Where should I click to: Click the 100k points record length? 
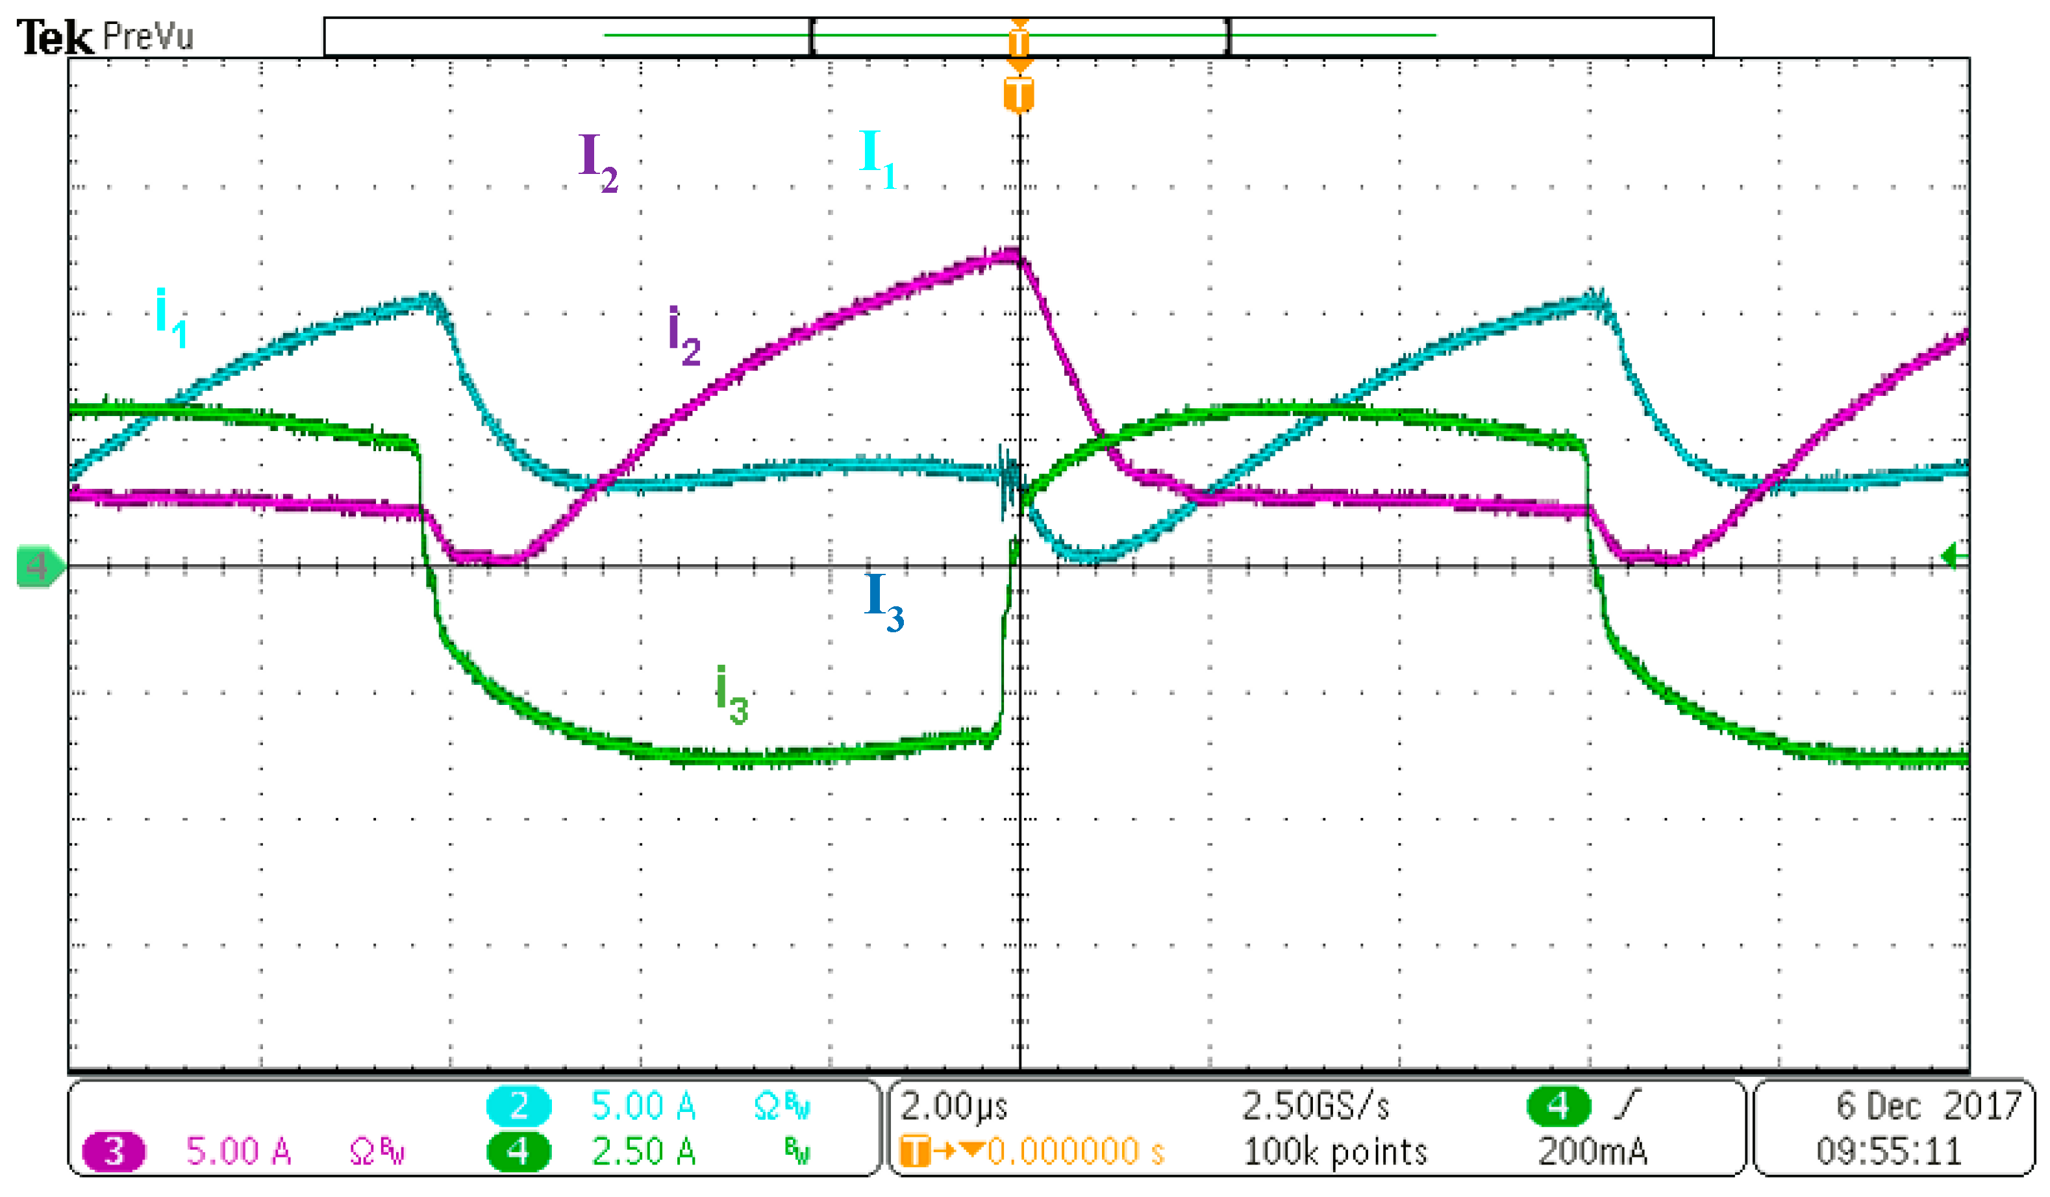1335,1152
